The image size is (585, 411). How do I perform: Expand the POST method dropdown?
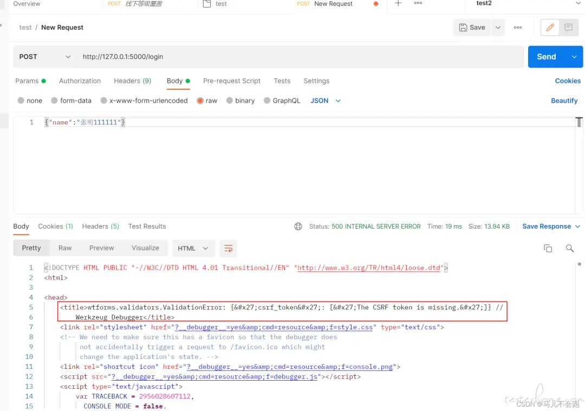point(45,57)
